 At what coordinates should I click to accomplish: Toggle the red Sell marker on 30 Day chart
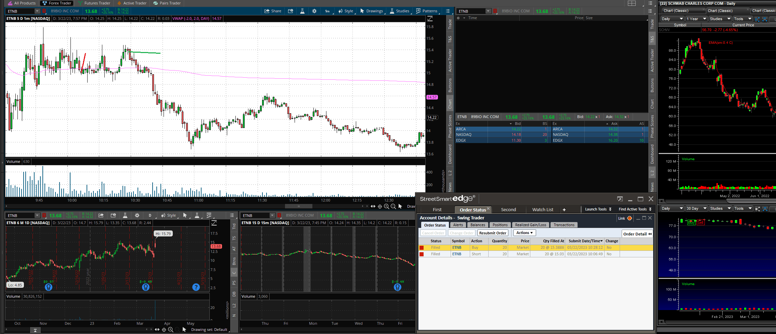[x=700, y=222]
